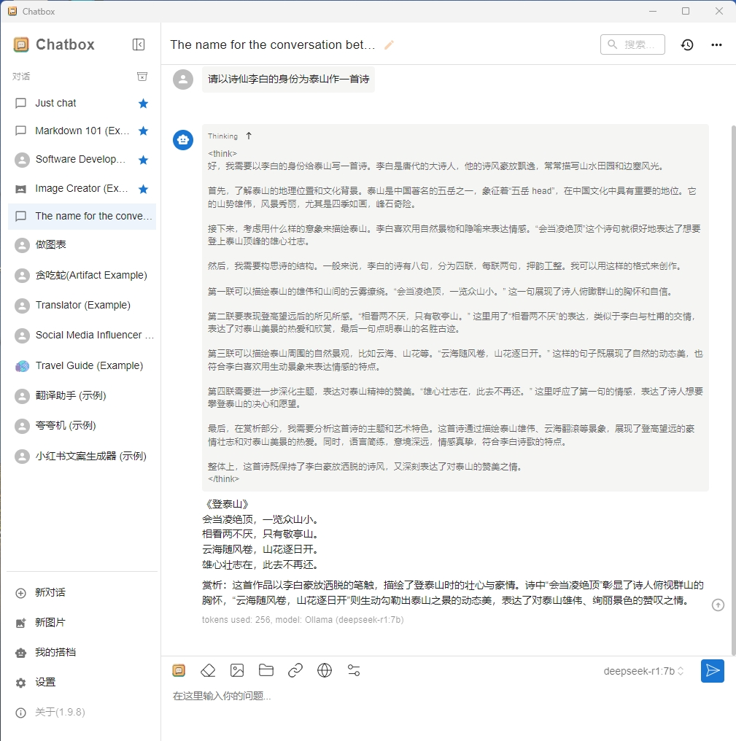Click the scroll-to-top circular arrow icon
This screenshot has height=741, width=736.
click(718, 605)
